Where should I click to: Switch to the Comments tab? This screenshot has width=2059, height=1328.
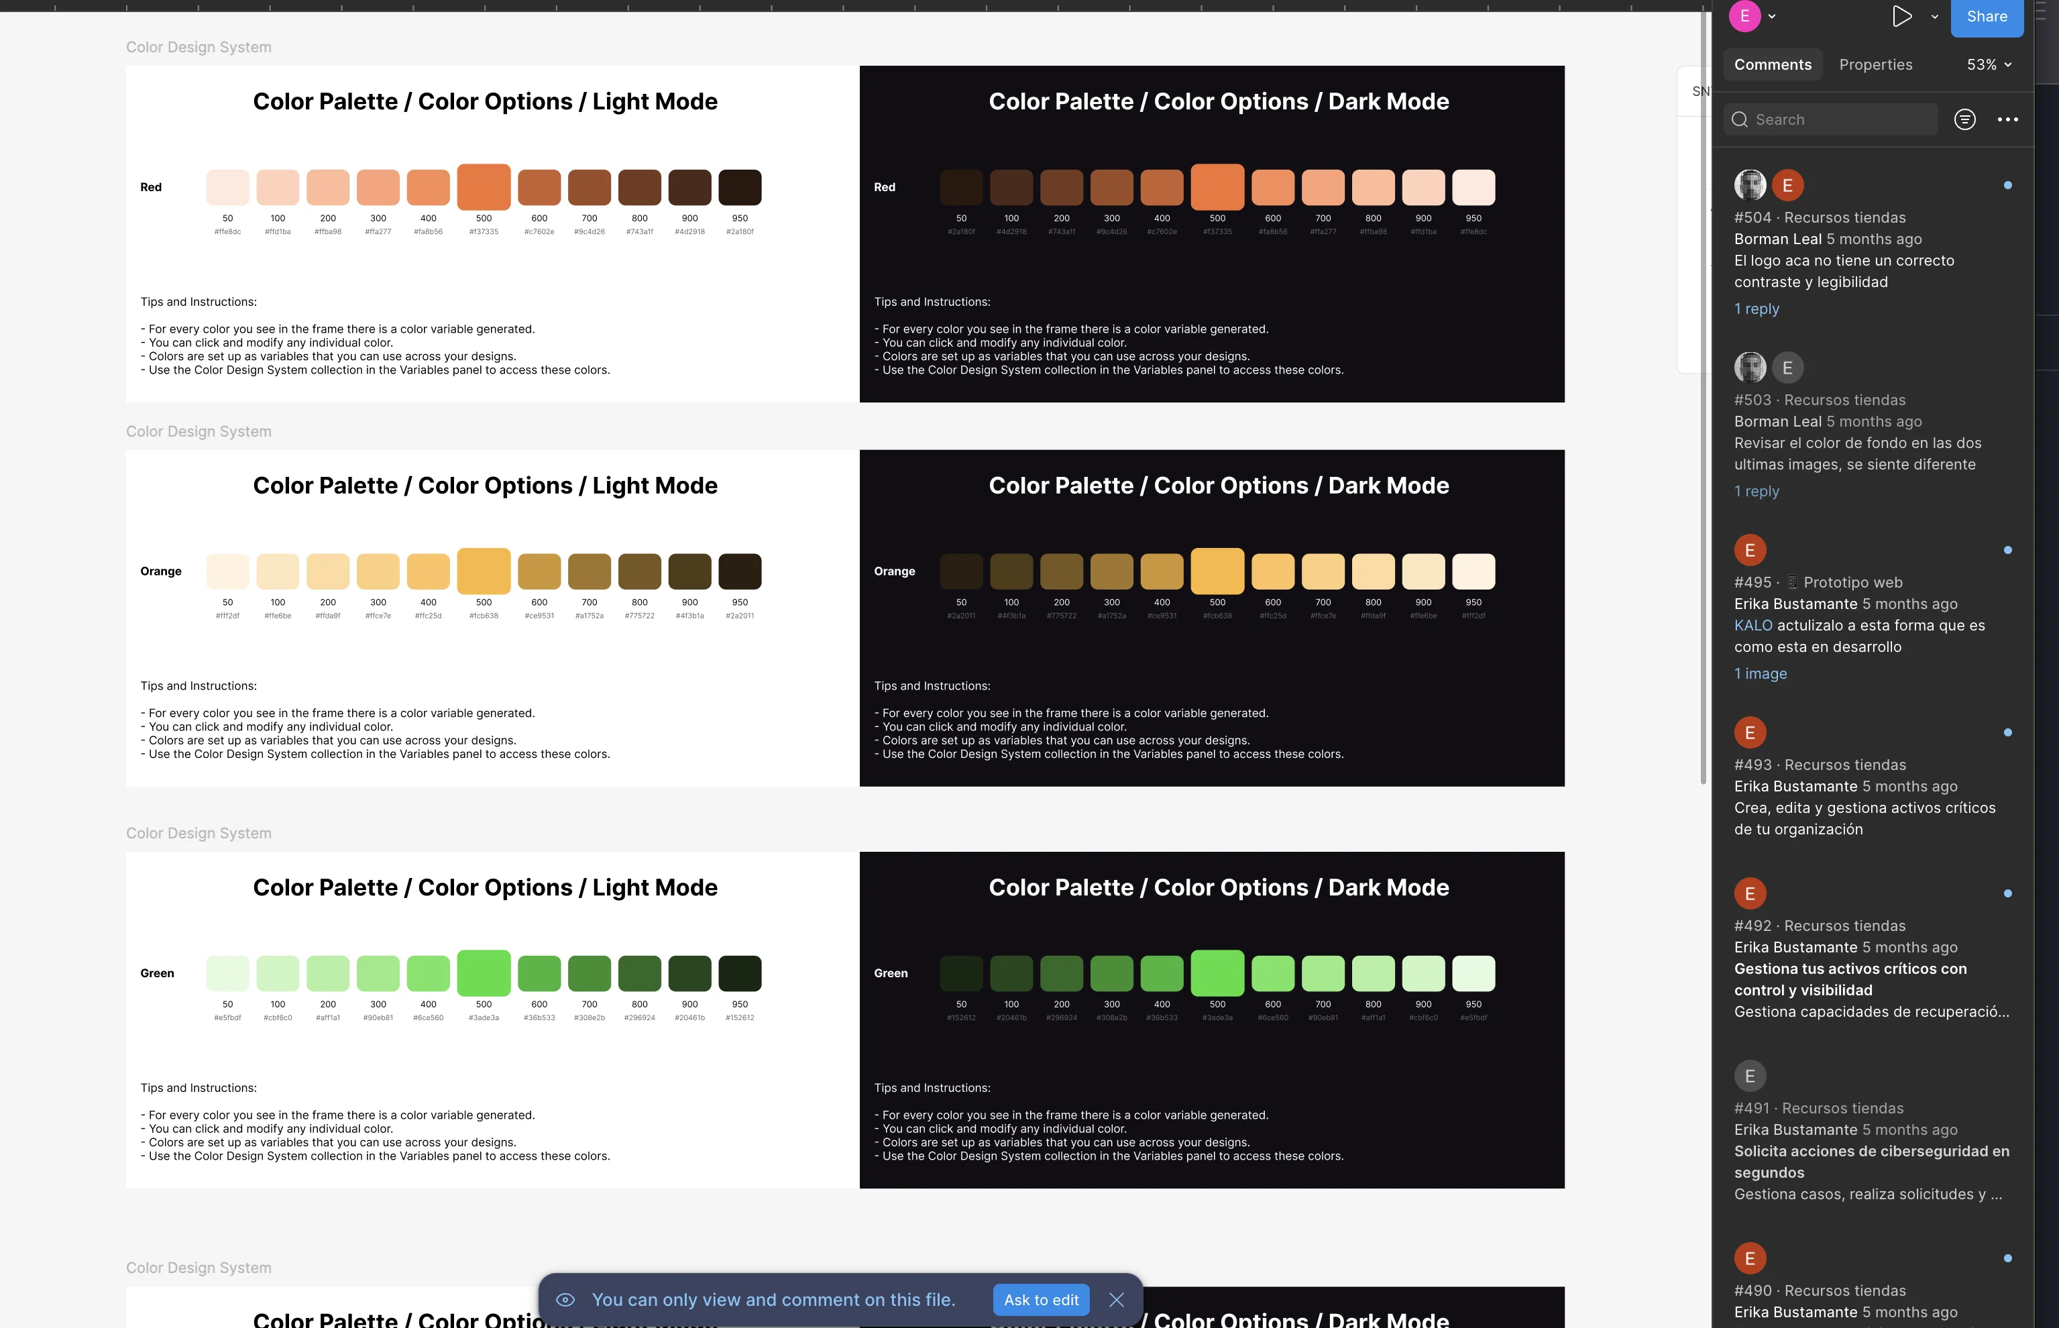click(1773, 64)
